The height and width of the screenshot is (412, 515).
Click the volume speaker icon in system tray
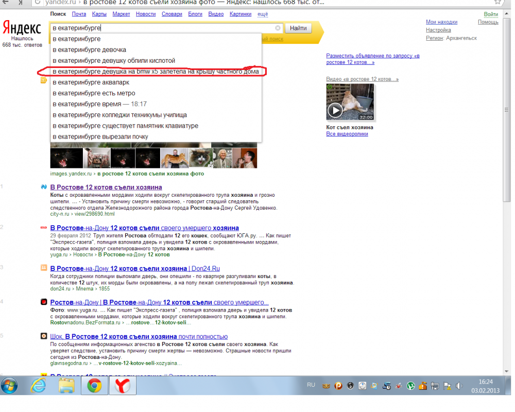(x=459, y=386)
